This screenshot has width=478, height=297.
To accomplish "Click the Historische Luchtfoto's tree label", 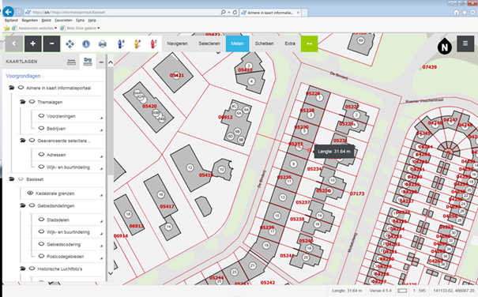I will coord(60,269).
